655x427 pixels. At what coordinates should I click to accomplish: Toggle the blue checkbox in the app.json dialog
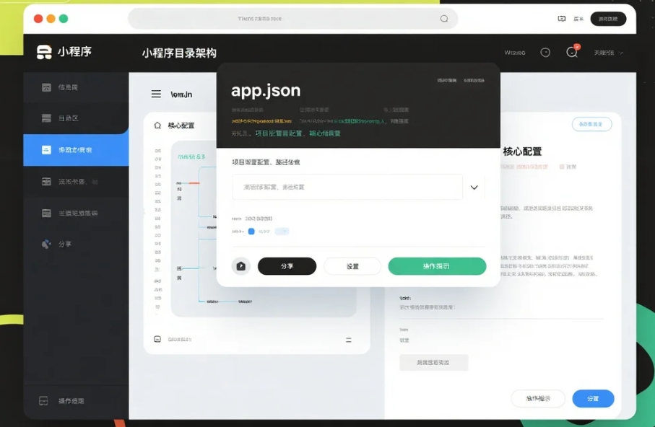click(x=251, y=232)
